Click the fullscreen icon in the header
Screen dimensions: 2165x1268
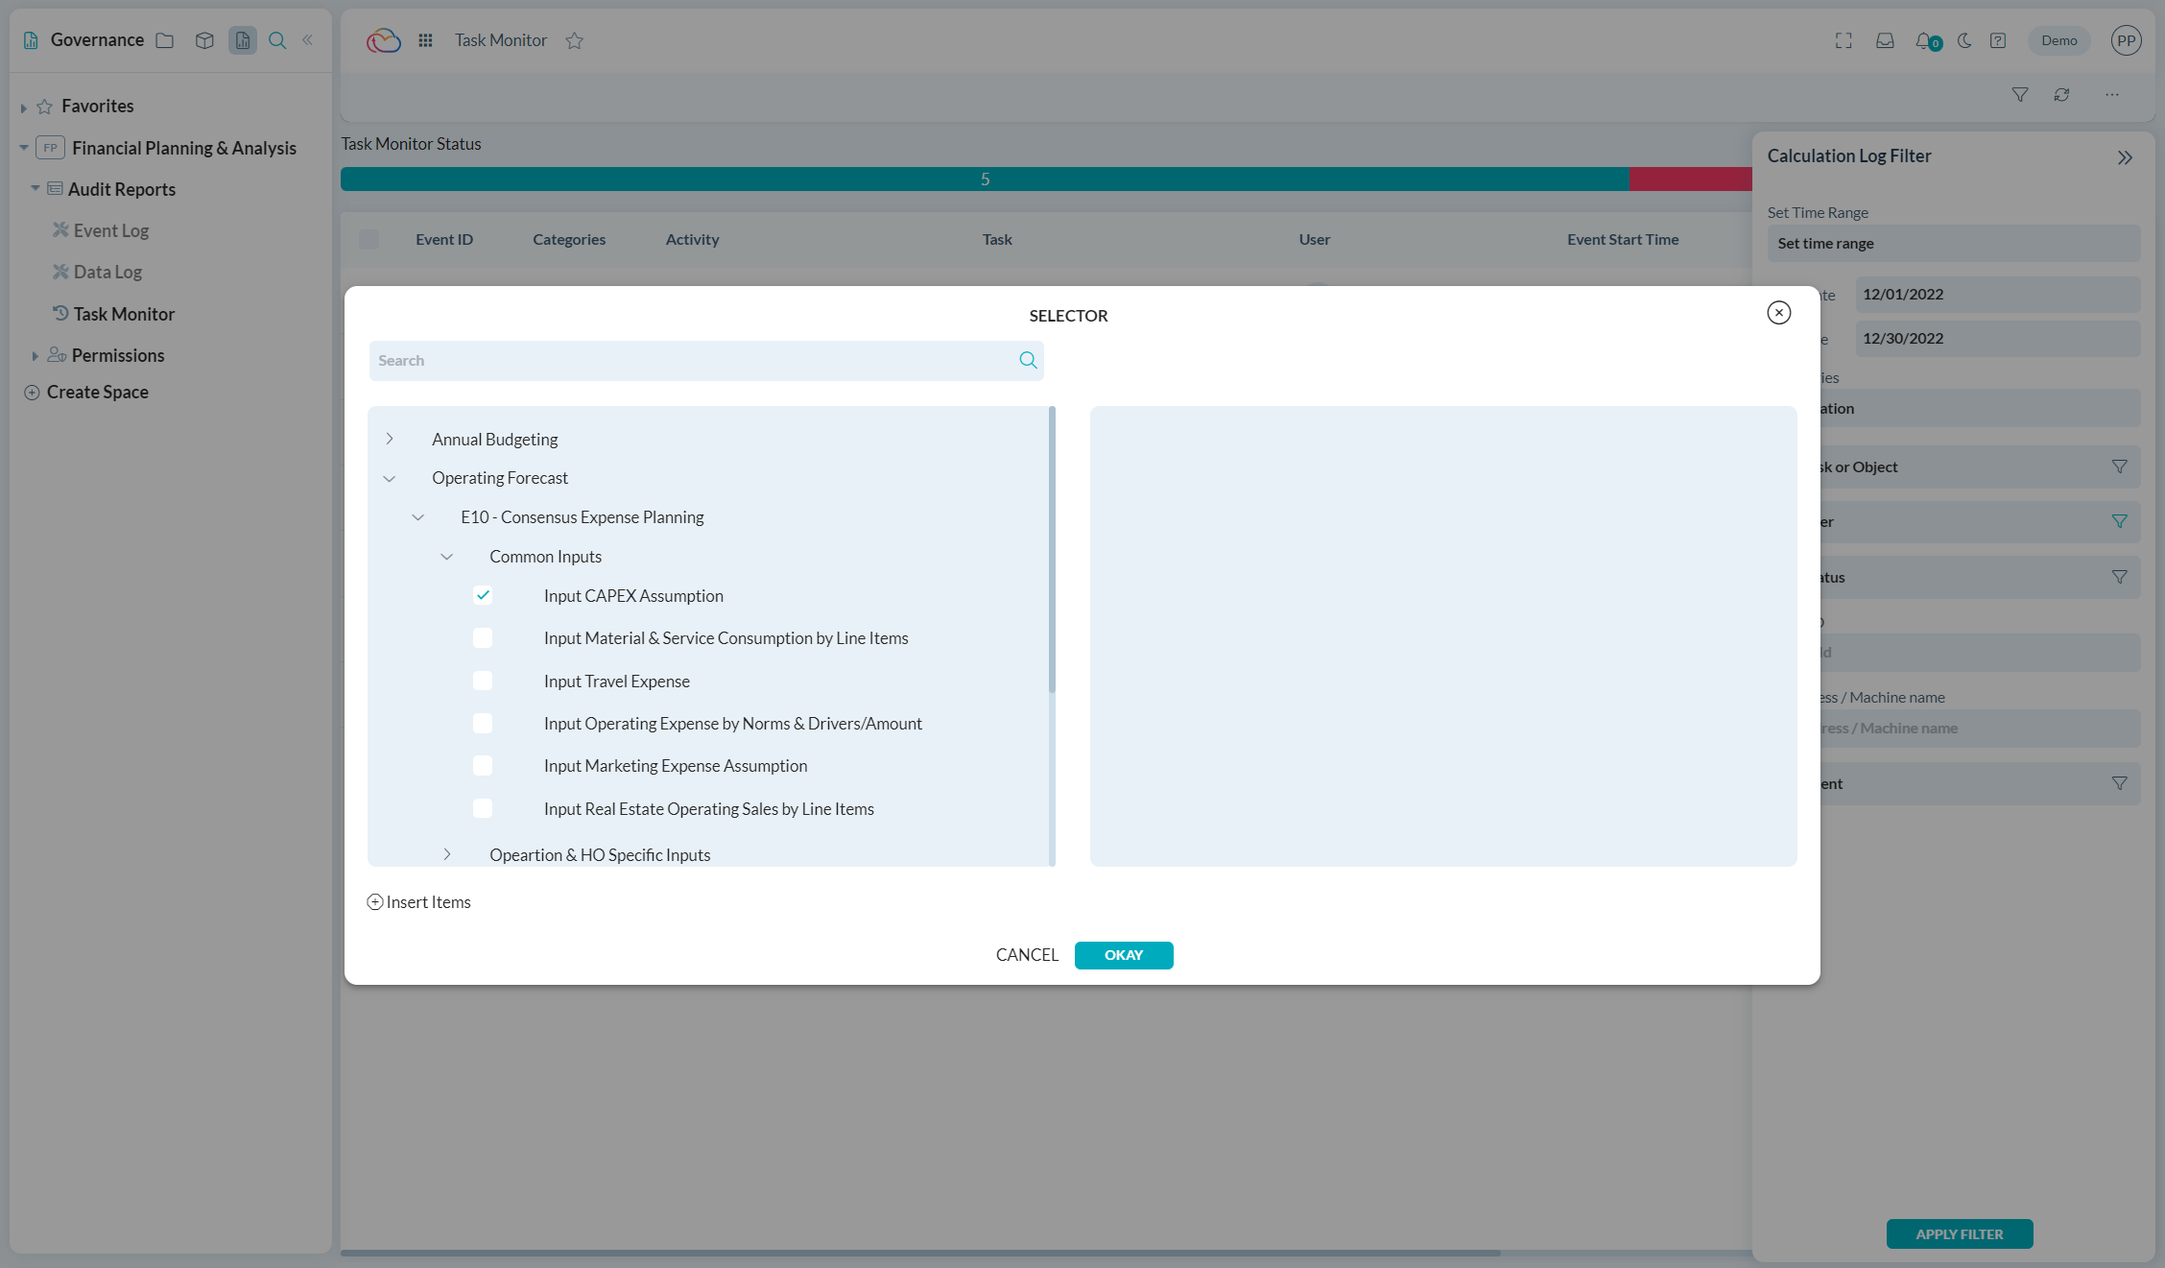click(x=1844, y=40)
